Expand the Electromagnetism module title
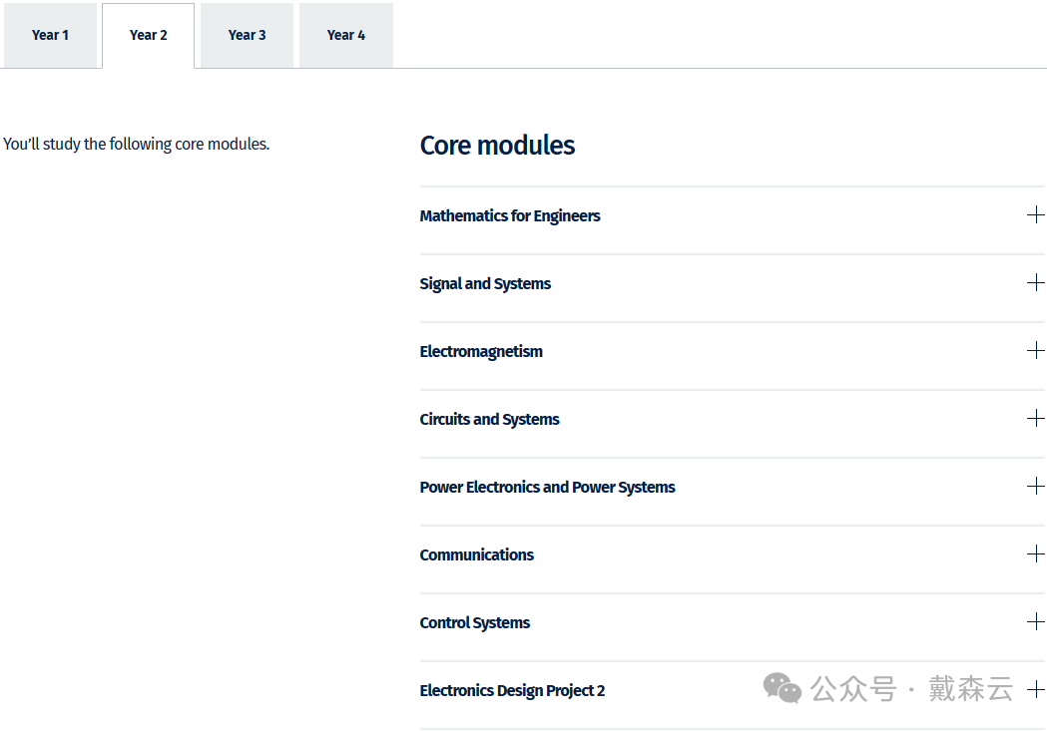Image resolution: width=1047 pixels, height=731 pixels. coord(481,352)
